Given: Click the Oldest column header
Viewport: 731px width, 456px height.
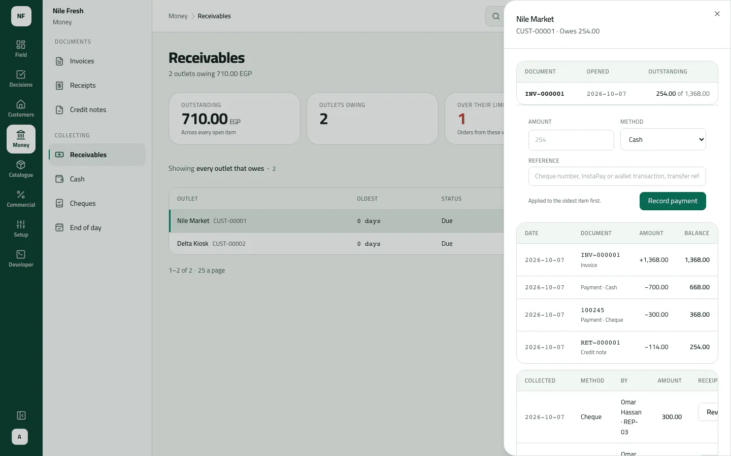Looking at the screenshot, I should [x=368, y=199].
